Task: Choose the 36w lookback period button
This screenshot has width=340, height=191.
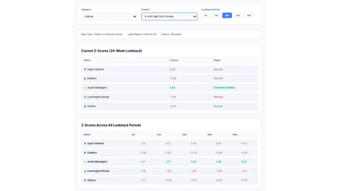Action: coord(238,15)
